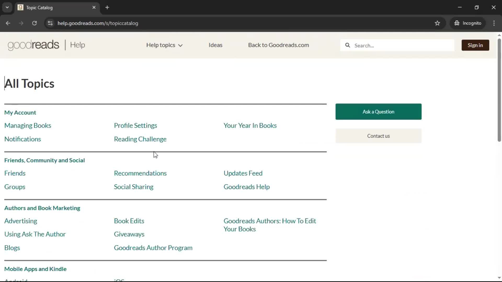This screenshot has width=502, height=282.
Task: Click the page vertical scrollbar thumb
Action: (499, 90)
